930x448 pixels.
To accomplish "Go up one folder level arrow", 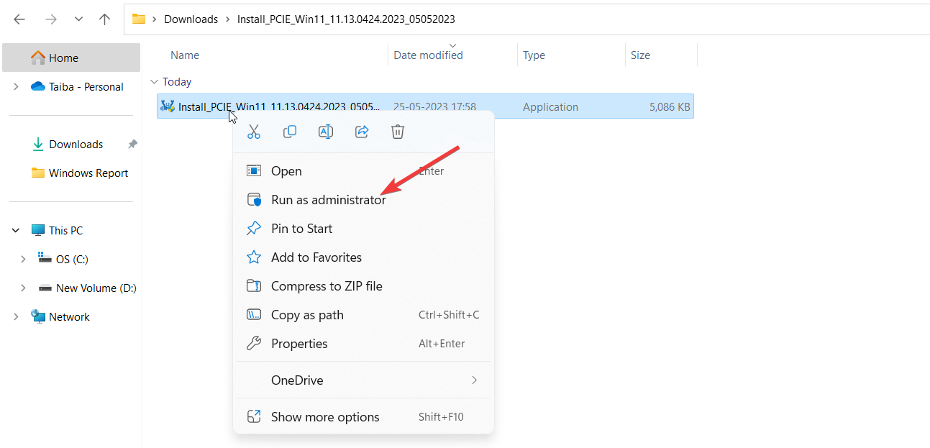I will point(105,19).
